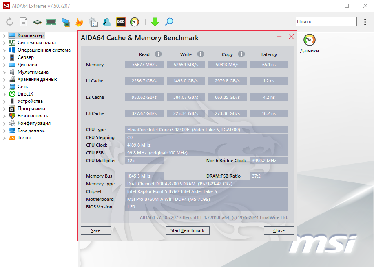374x267 pixels.
Task: Click the Refresh toolbar icon
Action: coord(10,22)
